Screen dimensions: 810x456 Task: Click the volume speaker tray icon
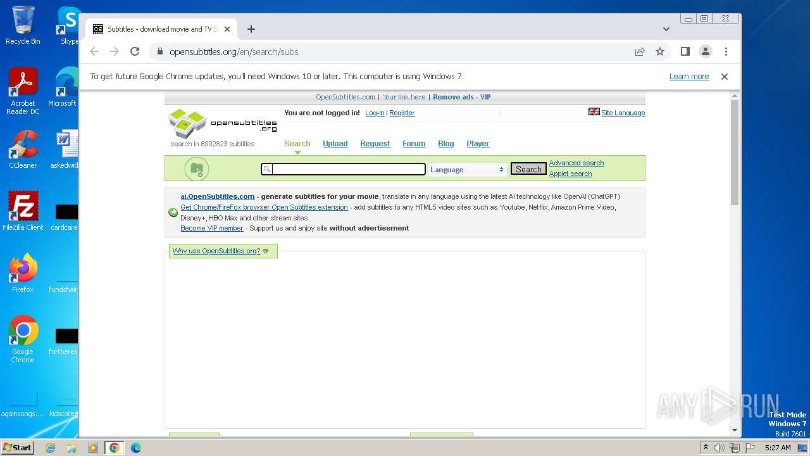(720, 448)
